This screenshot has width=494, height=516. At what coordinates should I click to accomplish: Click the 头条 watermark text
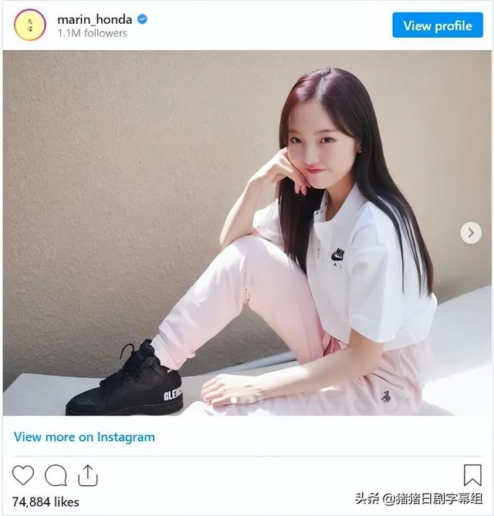(367, 498)
